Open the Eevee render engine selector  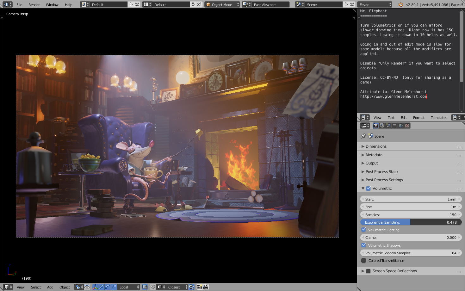pos(375,4)
